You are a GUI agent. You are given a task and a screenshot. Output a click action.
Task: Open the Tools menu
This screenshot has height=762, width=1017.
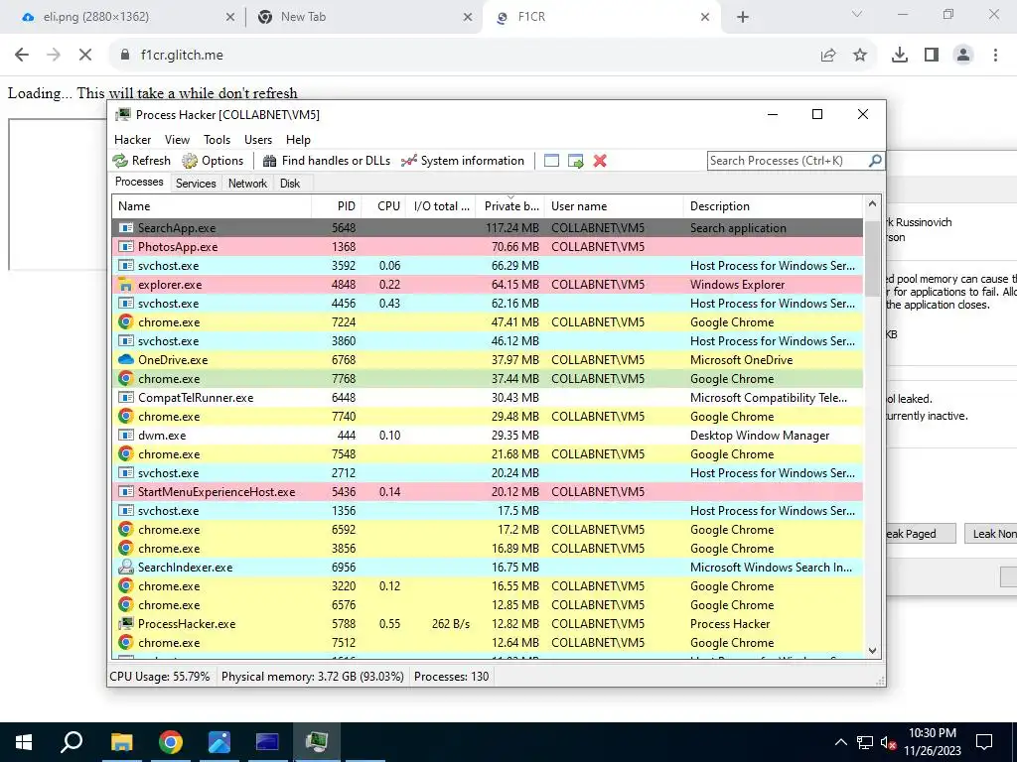click(x=217, y=139)
